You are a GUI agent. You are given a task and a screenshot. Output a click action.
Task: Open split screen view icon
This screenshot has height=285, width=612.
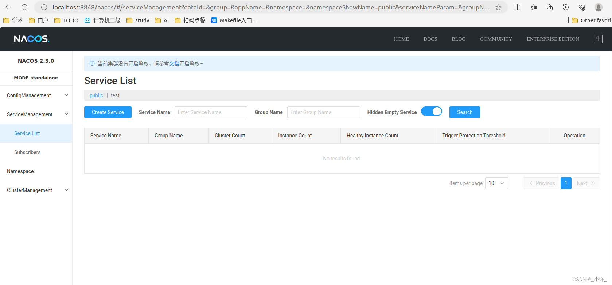pyautogui.click(x=517, y=7)
